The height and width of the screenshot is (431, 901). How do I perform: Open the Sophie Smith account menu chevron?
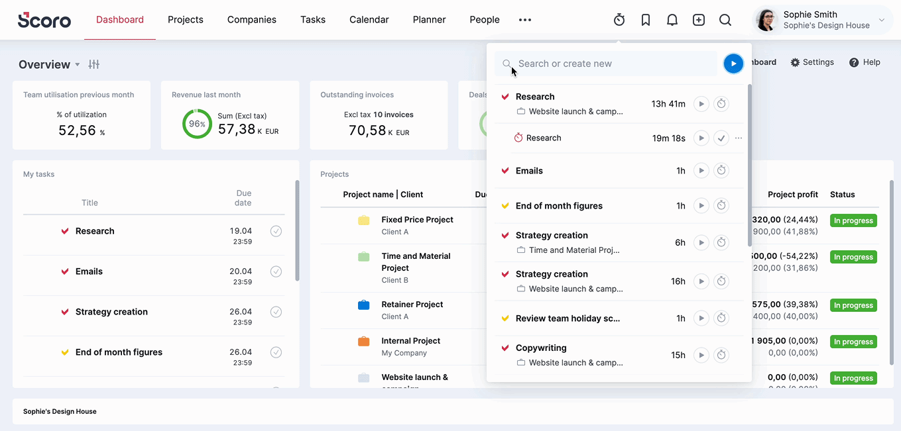(882, 21)
